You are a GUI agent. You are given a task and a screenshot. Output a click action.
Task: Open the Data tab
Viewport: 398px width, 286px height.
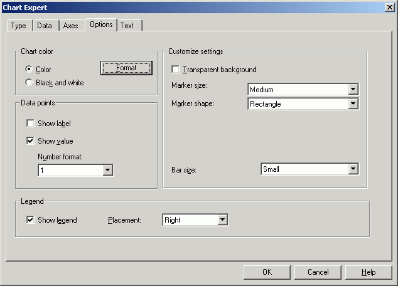pyautogui.click(x=46, y=26)
